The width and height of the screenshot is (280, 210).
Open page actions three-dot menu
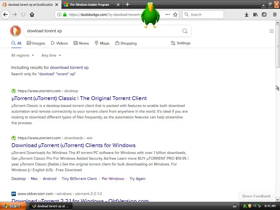coord(168,14)
